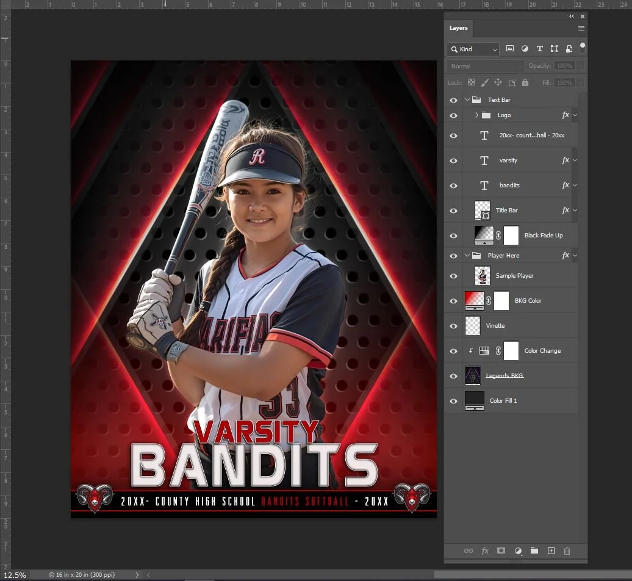Lock transparent pixels icon

[x=471, y=82]
